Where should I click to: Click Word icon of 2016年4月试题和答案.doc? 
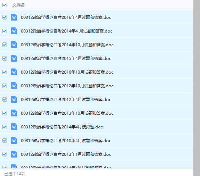14,17
